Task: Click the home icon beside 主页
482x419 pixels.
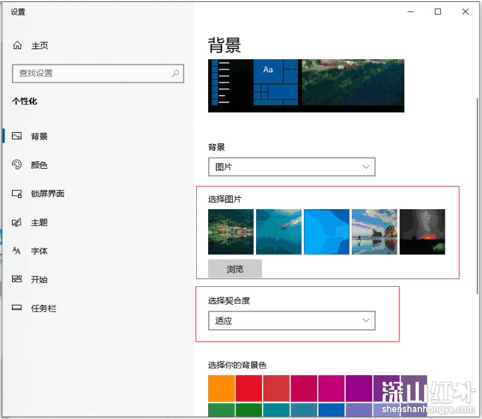Action: pyautogui.click(x=17, y=45)
